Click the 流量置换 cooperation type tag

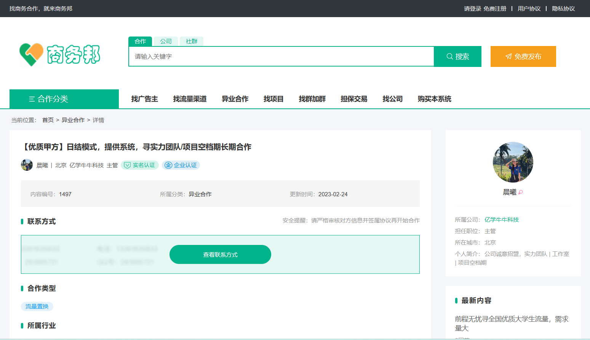37,307
